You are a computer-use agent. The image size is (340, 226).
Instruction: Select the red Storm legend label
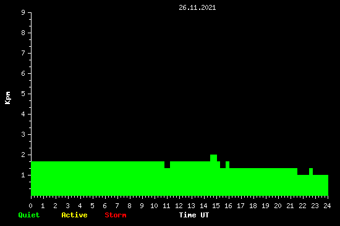(x=116, y=215)
